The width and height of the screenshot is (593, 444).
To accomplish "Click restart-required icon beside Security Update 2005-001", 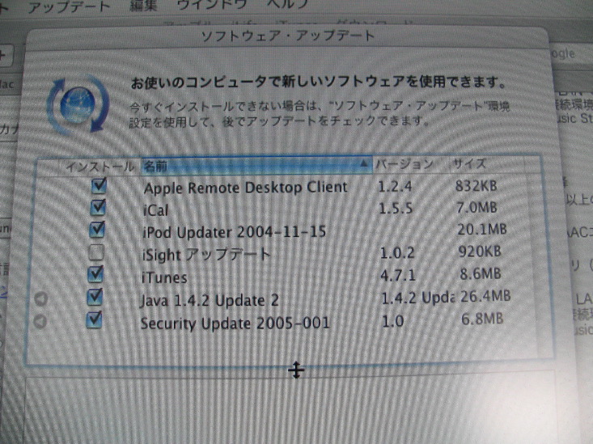I will (x=40, y=322).
